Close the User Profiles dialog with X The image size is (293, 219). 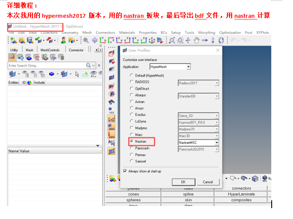(218, 50)
